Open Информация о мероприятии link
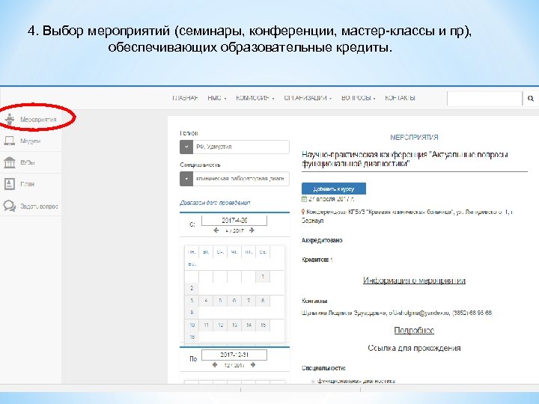The image size is (539, 404). [x=414, y=281]
